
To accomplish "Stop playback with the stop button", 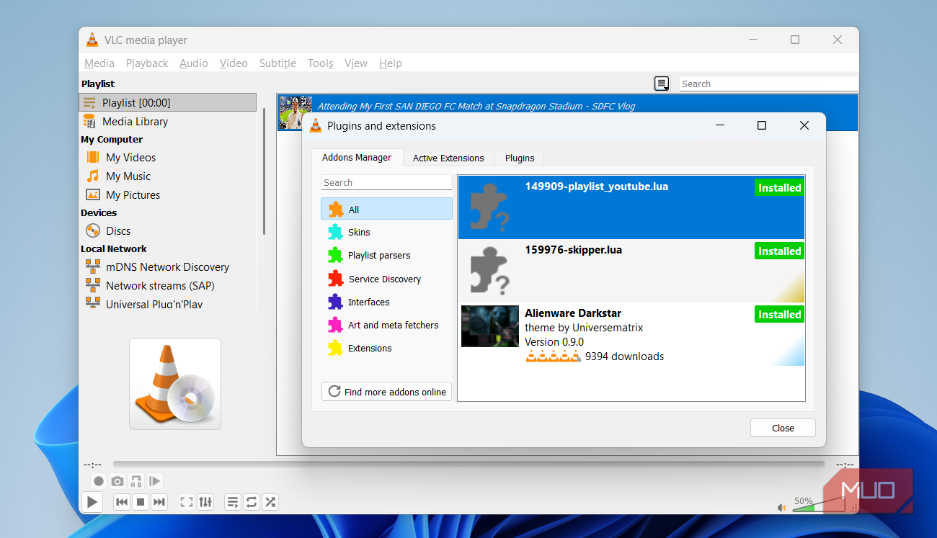I will point(141,502).
